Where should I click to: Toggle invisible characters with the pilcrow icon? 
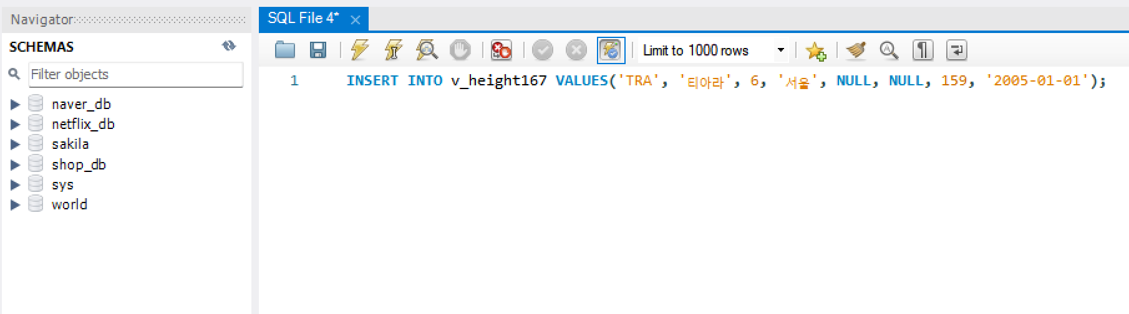click(923, 50)
